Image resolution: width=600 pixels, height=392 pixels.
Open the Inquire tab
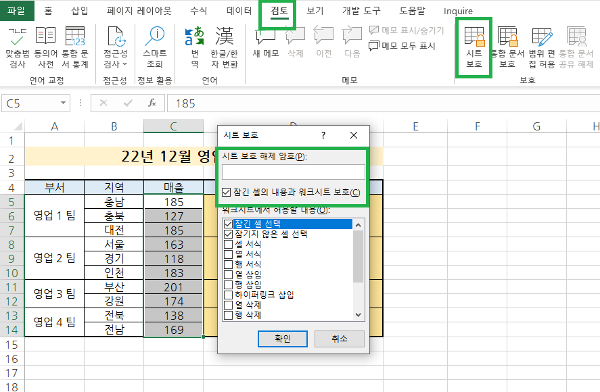[x=458, y=11]
